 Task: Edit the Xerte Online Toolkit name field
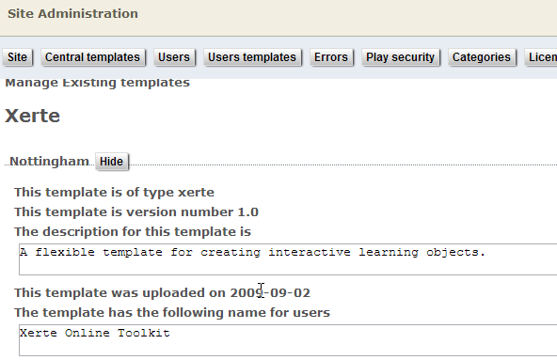coord(288,340)
